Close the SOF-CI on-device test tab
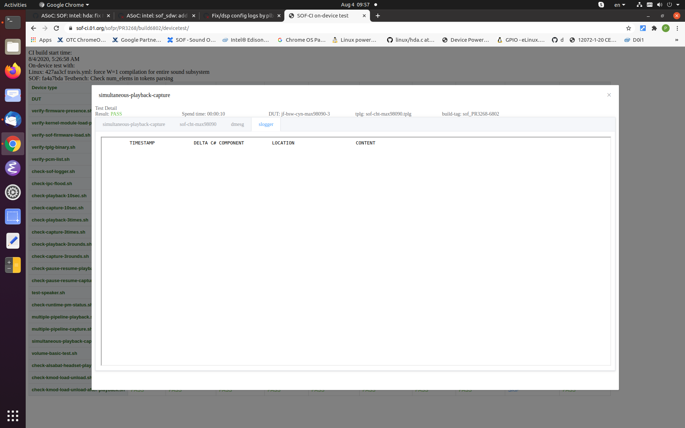 [364, 16]
